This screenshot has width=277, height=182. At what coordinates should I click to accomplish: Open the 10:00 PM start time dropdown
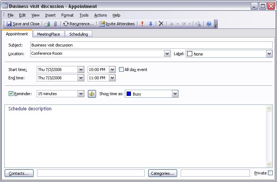coord(112,69)
